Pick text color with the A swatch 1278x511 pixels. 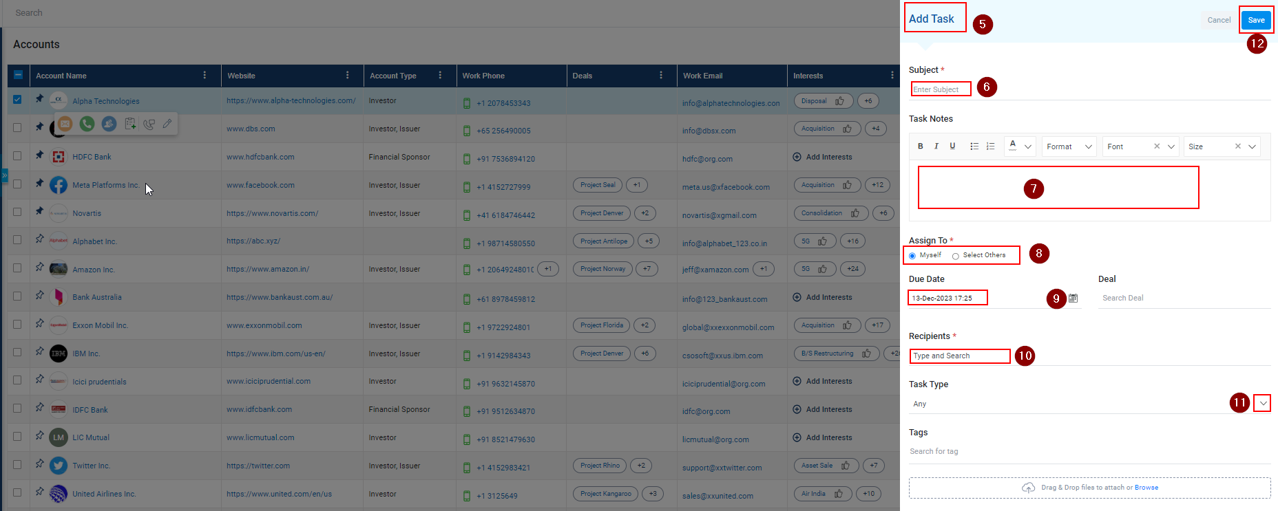1013,145
